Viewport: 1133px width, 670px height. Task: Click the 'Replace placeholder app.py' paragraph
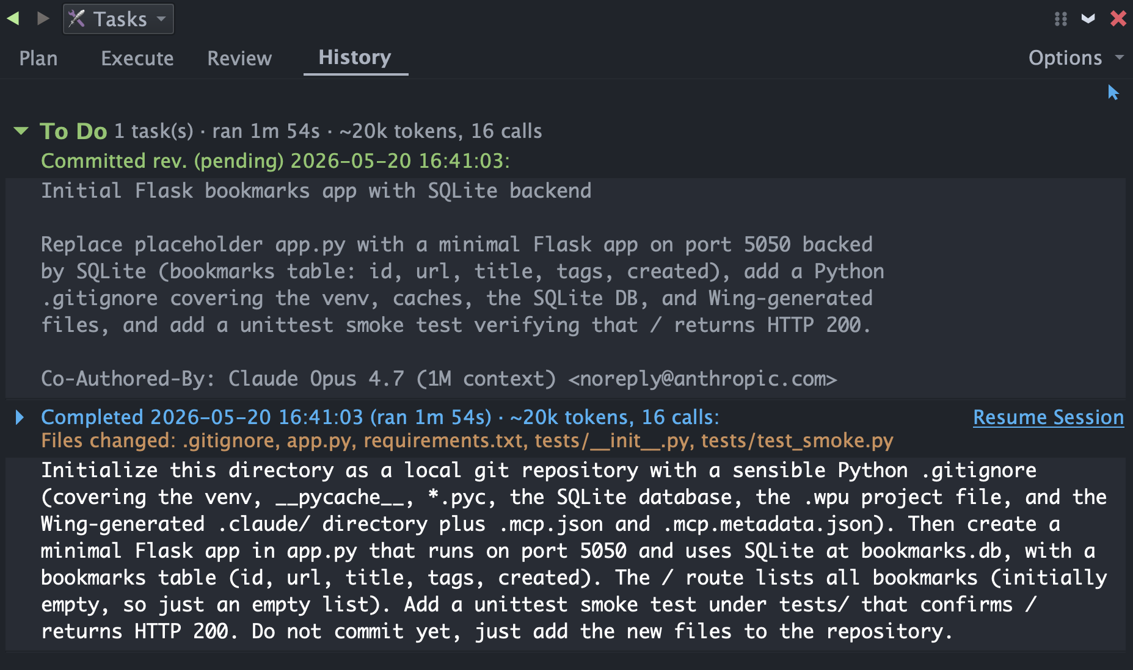point(462,285)
